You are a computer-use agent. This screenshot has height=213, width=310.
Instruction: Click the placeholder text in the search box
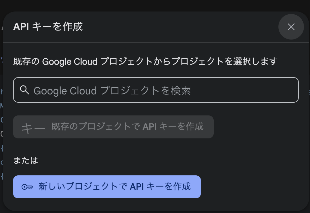112,91
